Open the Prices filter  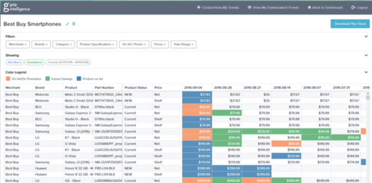[x=160, y=44]
